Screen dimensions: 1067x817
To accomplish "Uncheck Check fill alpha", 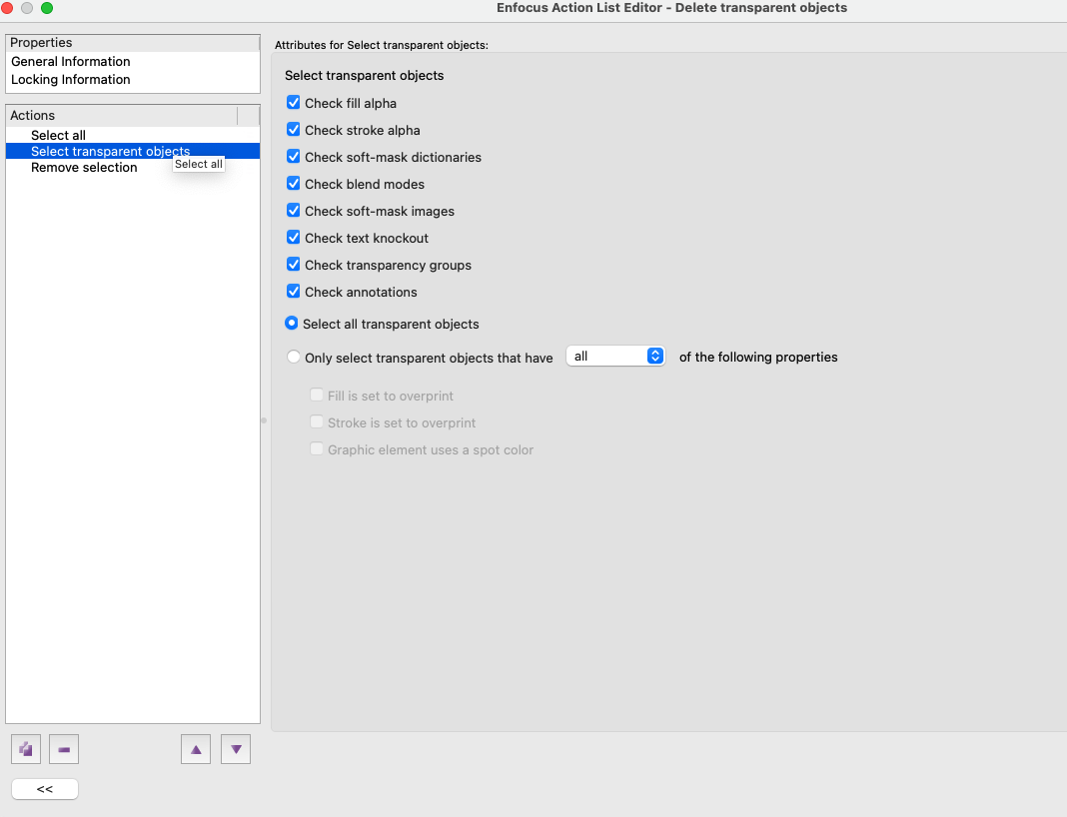I will (294, 103).
